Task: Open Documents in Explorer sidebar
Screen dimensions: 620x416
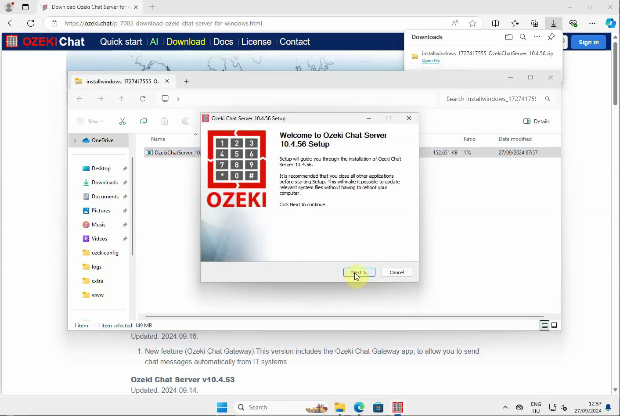Action: coord(105,197)
